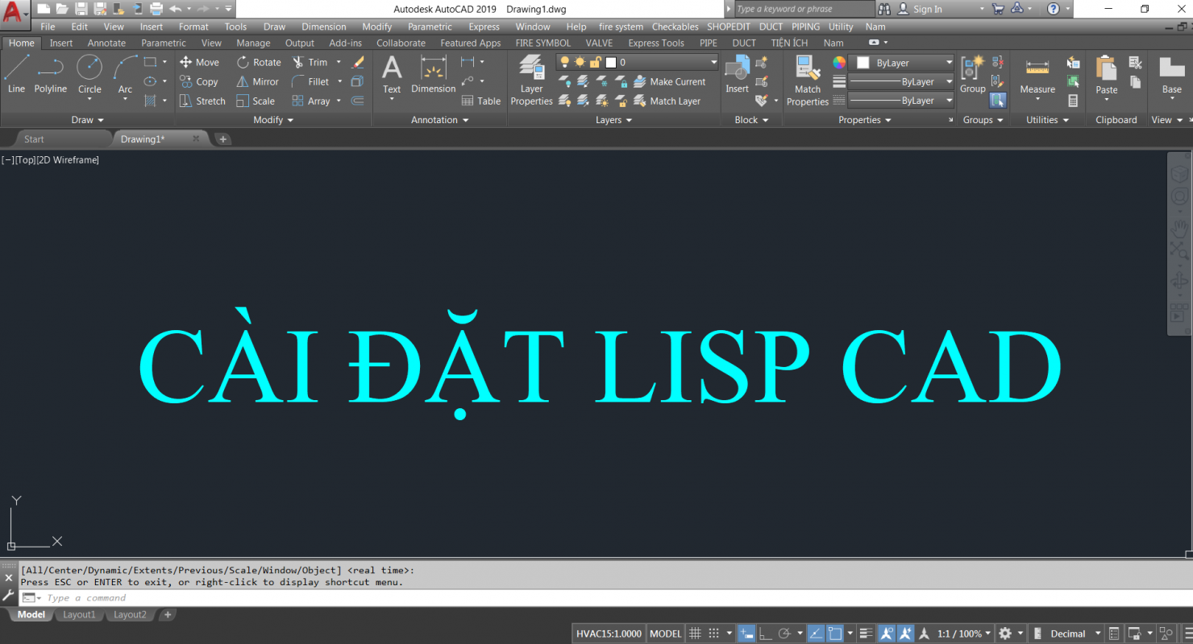Click the Match Properties icon
Viewport: 1193px width, 644px height.
coord(807,80)
